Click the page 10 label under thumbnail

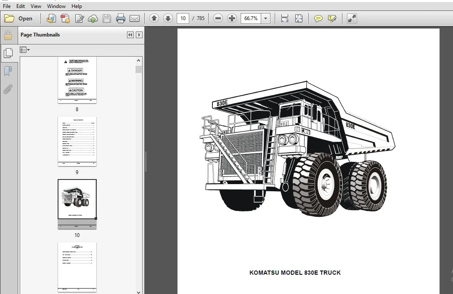[77, 235]
